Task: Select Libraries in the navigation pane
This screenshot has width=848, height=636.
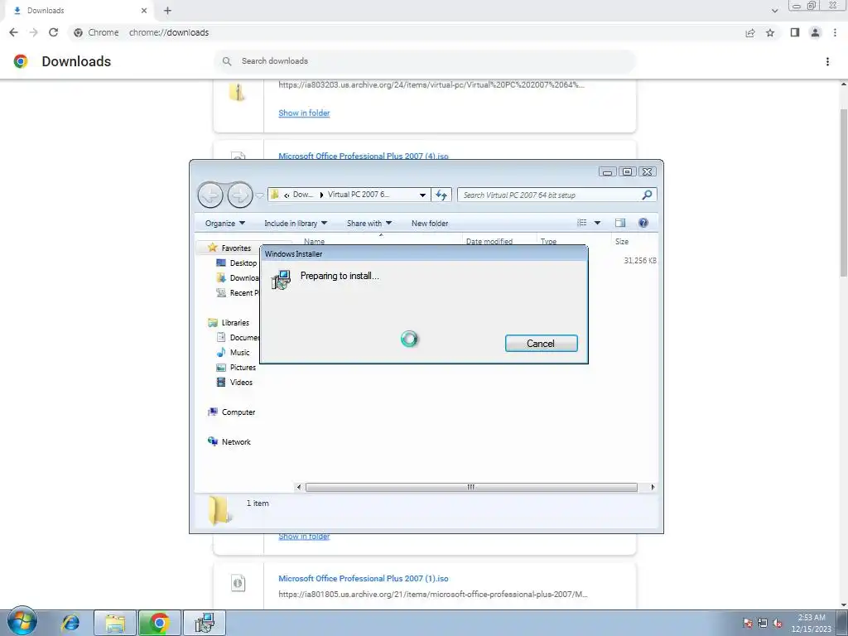Action: [x=229, y=322]
